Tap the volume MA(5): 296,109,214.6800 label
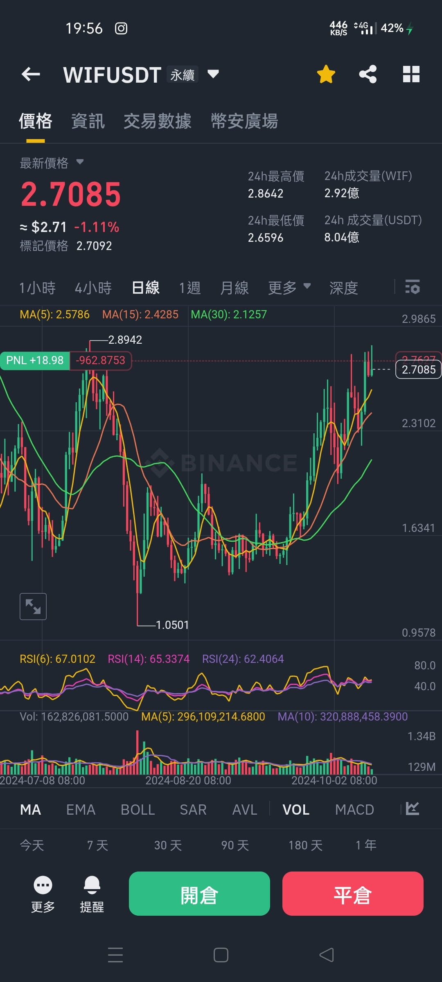Screen dimensions: 442x982 pyautogui.click(x=203, y=717)
